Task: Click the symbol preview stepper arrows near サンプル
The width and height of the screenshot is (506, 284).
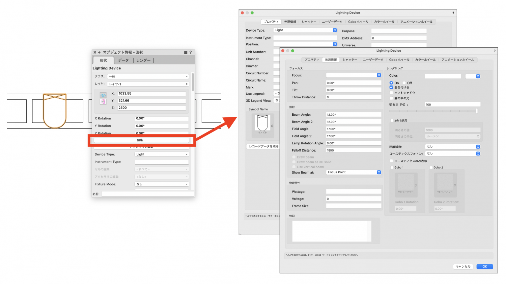Action: pos(272,126)
